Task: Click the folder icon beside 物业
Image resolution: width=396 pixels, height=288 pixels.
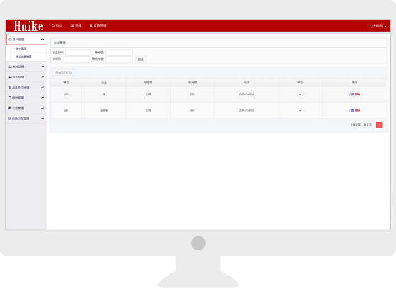Action: pos(53,26)
